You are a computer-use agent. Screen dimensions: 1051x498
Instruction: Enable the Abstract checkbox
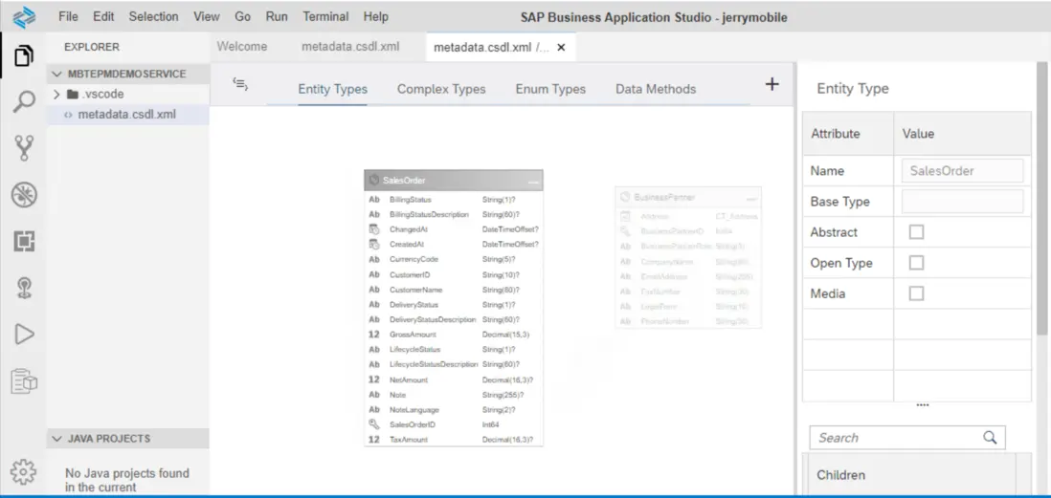click(916, 232)
